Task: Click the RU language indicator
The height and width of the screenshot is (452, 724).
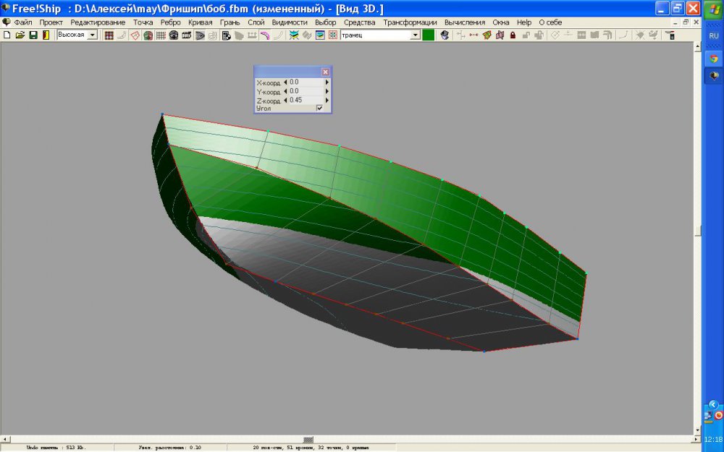Action: 713,35
